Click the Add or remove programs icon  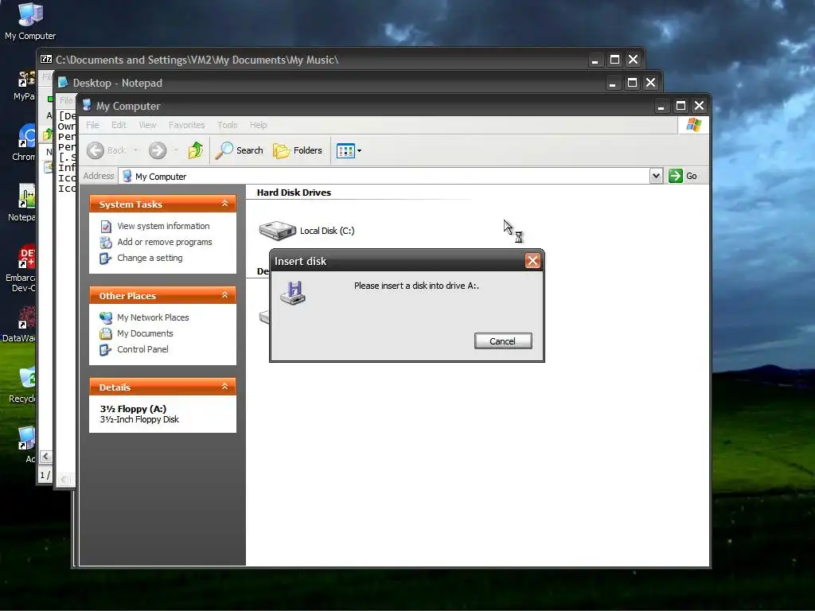(106, 242)
